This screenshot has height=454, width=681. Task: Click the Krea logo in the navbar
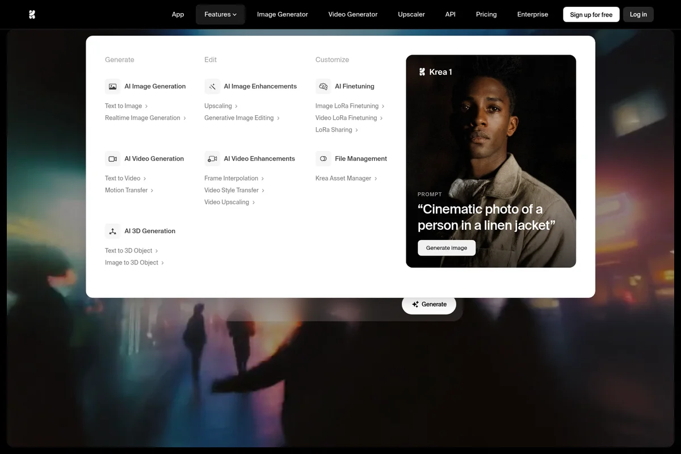click(32, 14)
